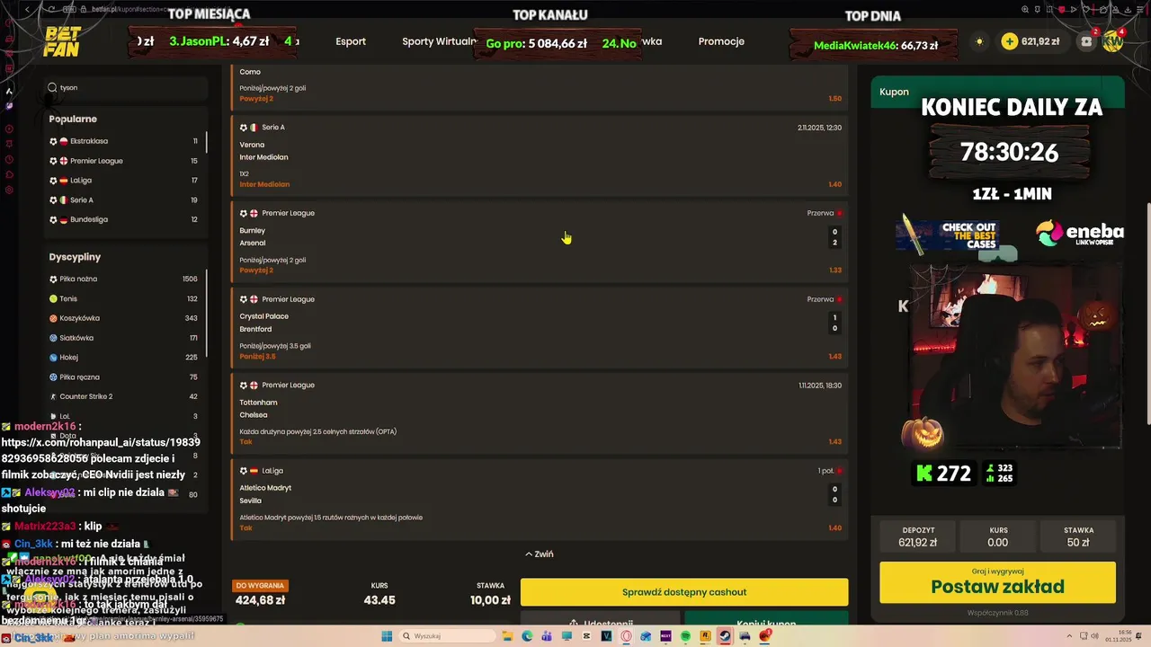Click the Tenis ball icon

[x=53, y=298]
